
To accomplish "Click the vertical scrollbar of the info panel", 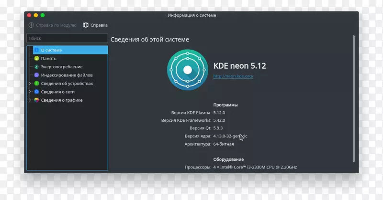I will (354, 98).
